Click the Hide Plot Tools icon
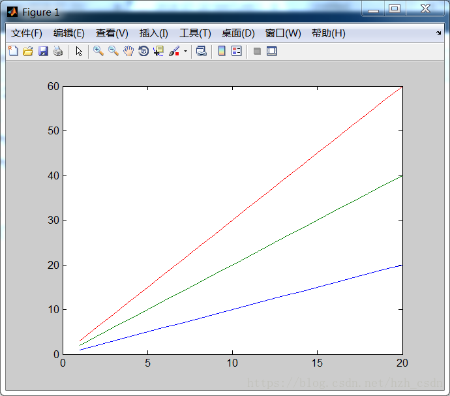Viewport: 450px width, 396px height. click(x=257, y=51)
